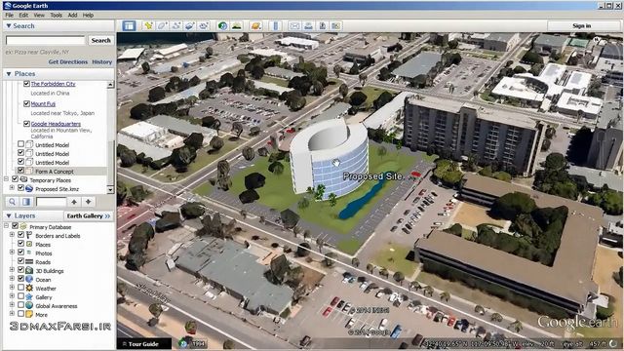Image resolution: width=624 pixels, height=351 pixels.
Task: Expand the More layer node
Action: click(12, 314)
